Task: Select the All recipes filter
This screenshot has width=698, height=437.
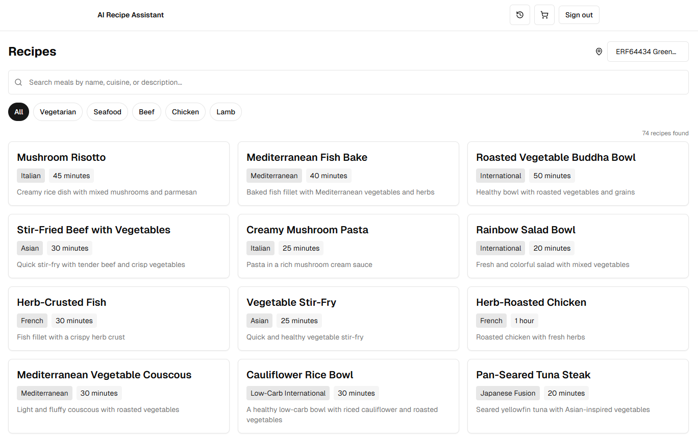Action: [19, 112]
